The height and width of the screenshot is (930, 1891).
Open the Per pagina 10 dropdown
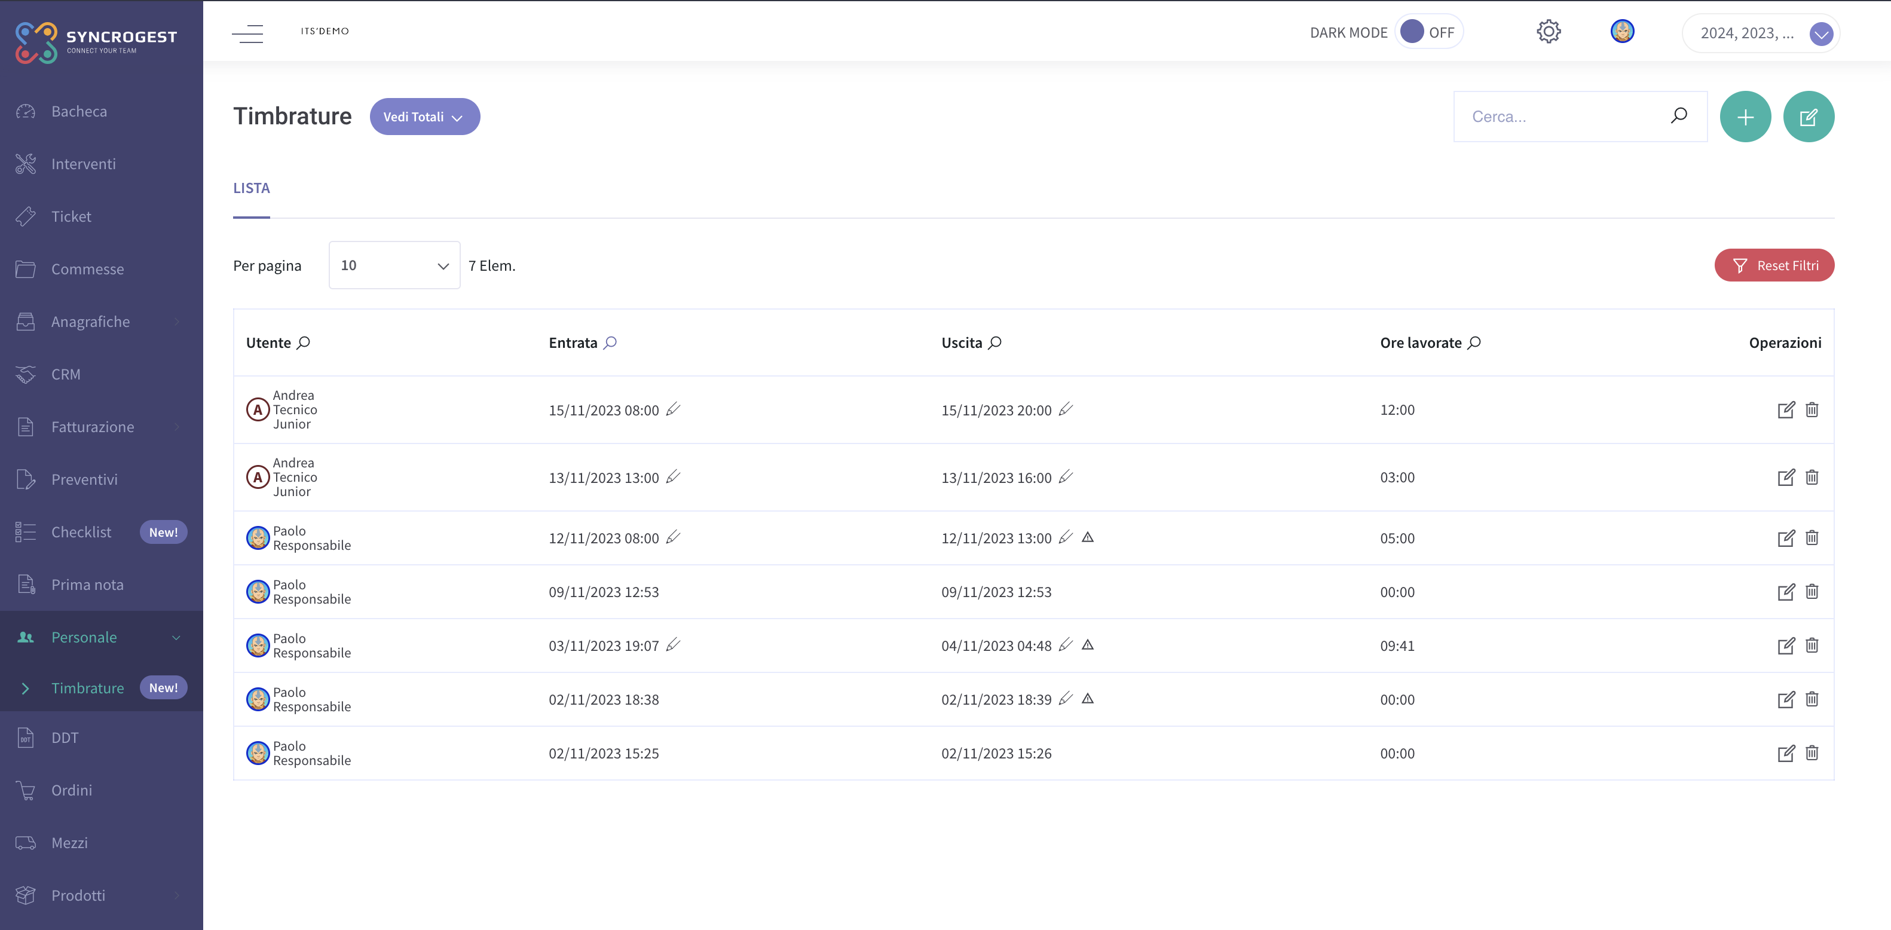pyautogui.click(x=394, y=265)
